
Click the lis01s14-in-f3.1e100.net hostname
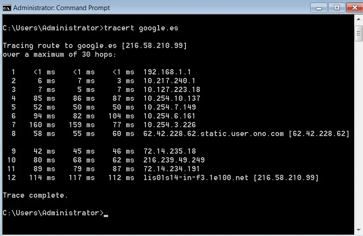(196, 178)
